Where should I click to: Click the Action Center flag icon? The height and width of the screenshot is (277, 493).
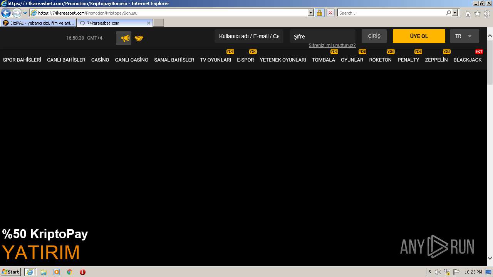click(x=456, y=272)
